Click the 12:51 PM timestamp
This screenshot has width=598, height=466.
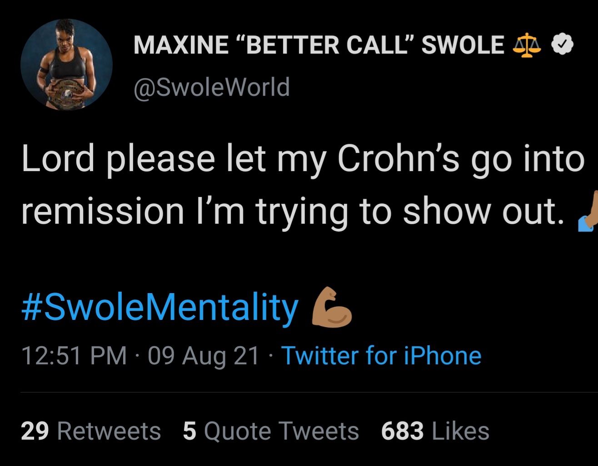coord(74,355)
